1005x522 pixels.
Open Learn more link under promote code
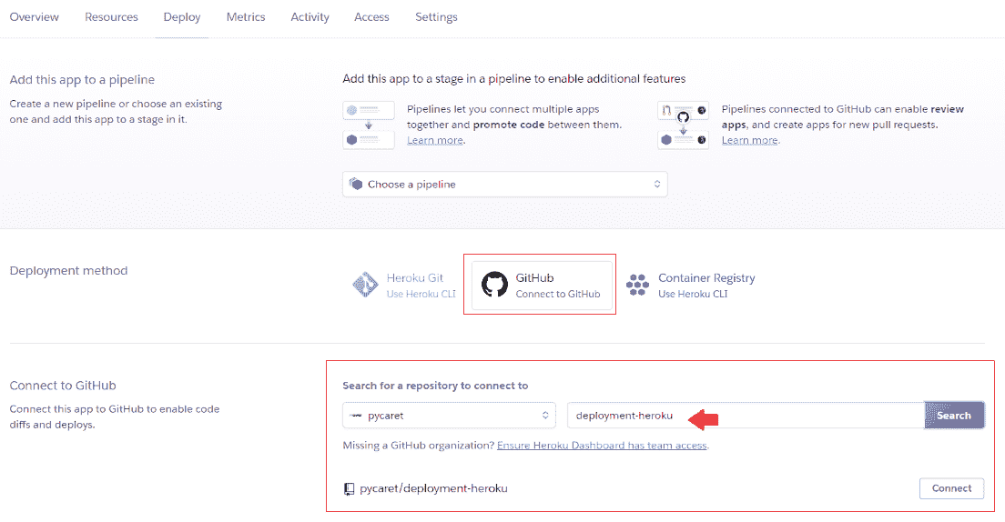click(x=435, y=140)
